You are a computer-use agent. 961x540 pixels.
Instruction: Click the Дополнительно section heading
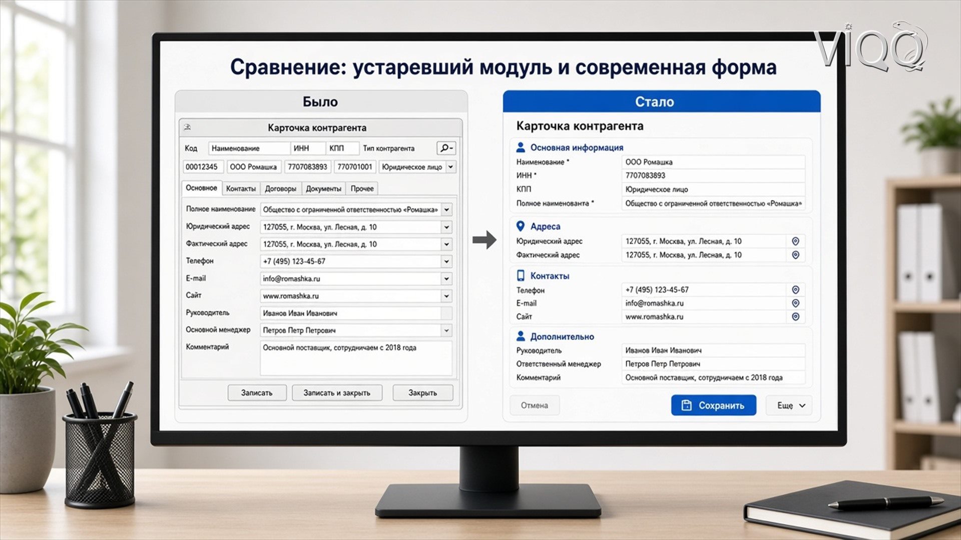point(562,336)
